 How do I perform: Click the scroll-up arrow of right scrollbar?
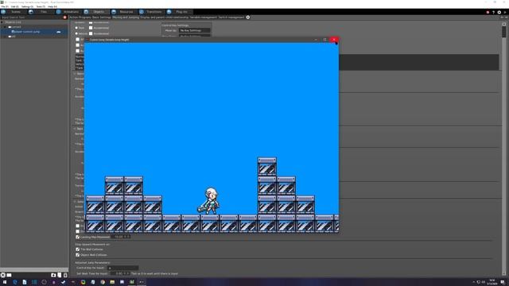[503, 24]
